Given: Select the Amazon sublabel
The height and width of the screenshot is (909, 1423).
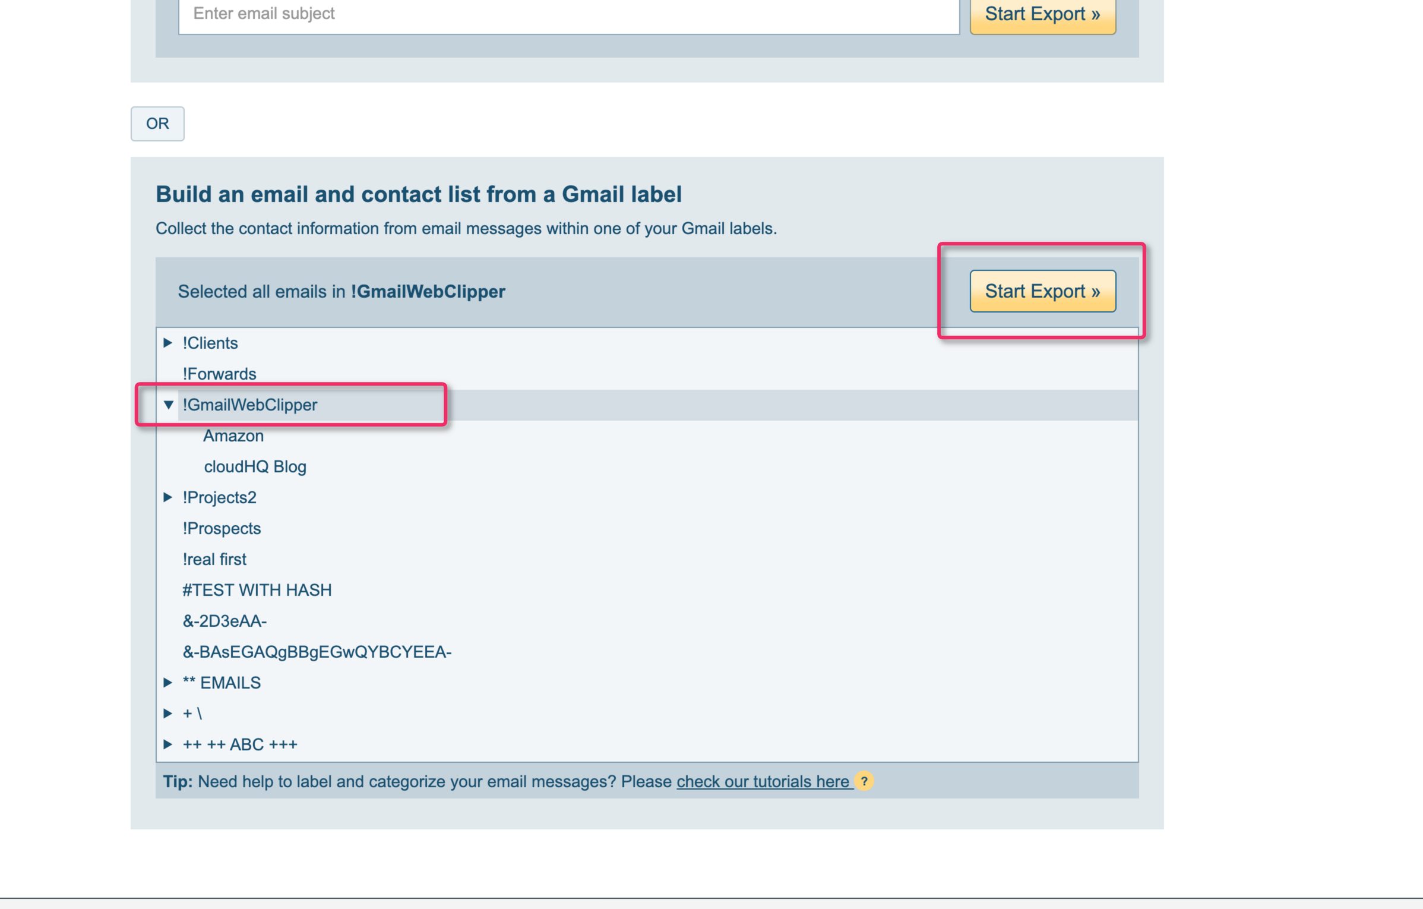Looking at the screenshot, I should [233, 435].
